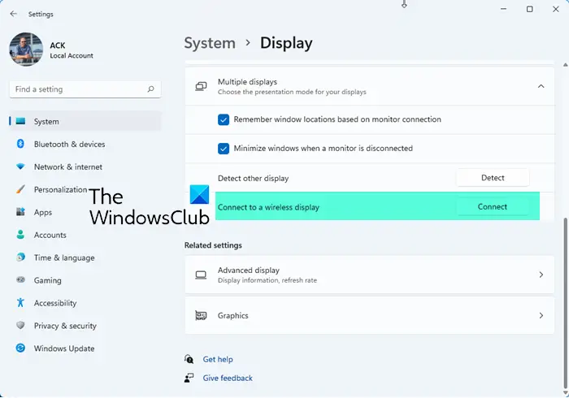Open the System category

tap(85, 121)
